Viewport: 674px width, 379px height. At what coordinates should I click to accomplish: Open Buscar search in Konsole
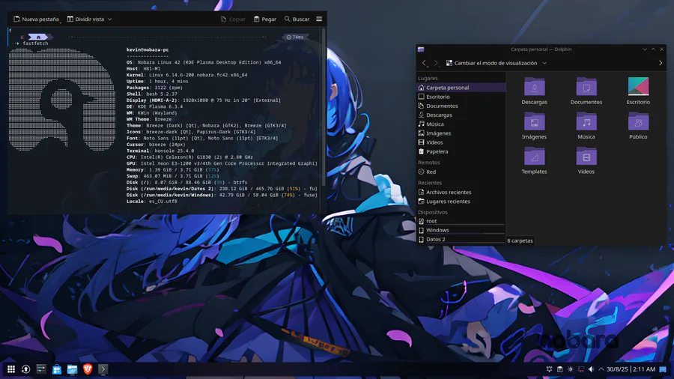pos(297,19)
